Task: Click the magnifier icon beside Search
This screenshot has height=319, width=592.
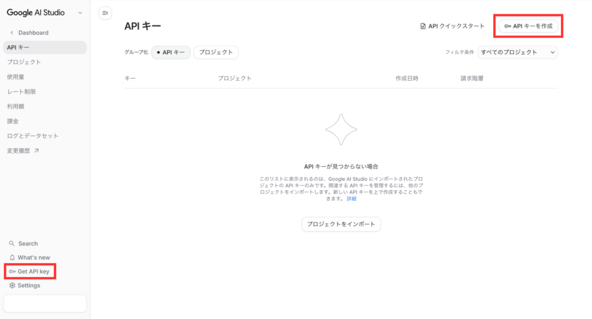Action: pos(12,243)
